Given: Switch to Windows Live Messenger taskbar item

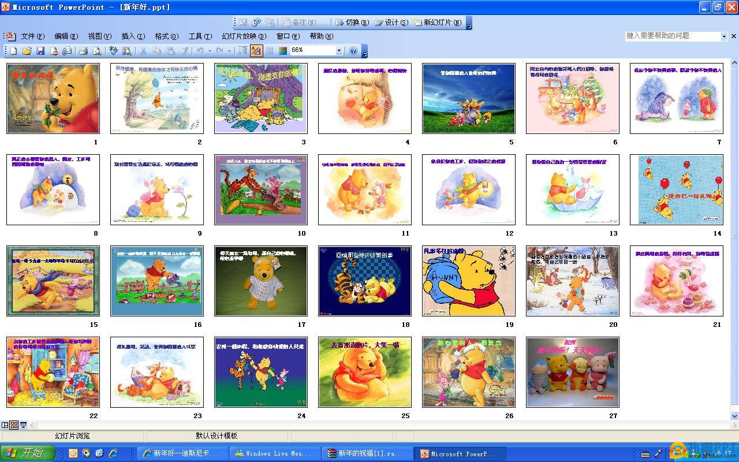Looking at the screenshot, I should (x=275, y=453).
